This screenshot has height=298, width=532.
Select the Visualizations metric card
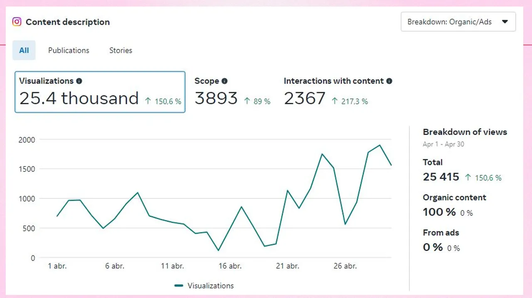point(100,92)
